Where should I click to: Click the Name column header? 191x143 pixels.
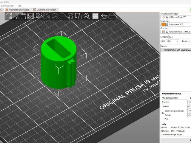(x=164, y=46)
